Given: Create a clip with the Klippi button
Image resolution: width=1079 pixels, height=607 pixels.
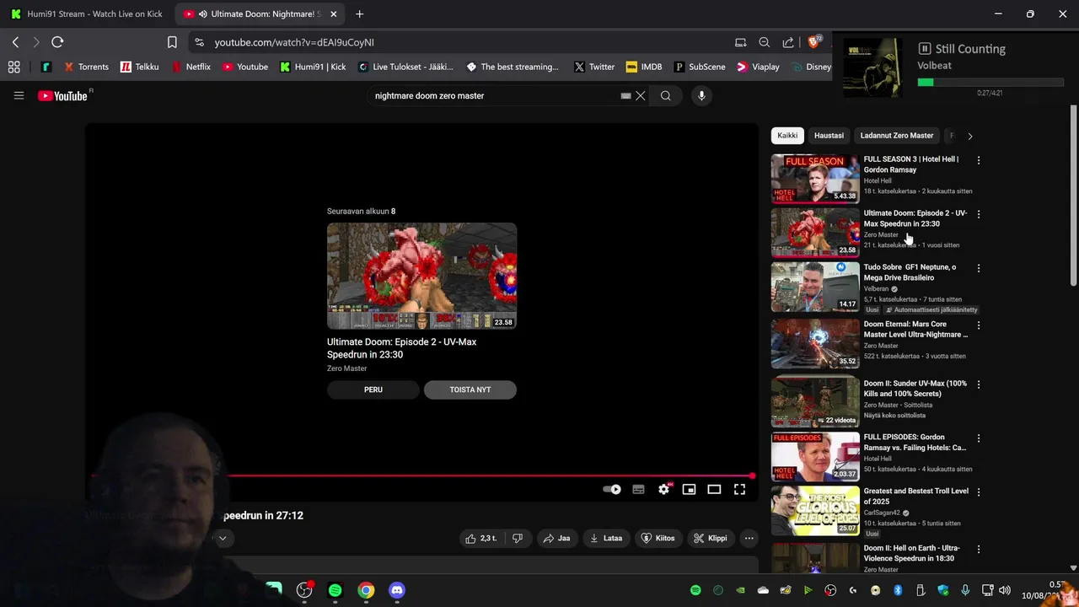Looking at the screenshot, I should point(711,538).
